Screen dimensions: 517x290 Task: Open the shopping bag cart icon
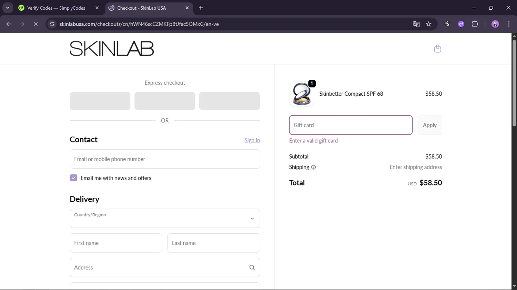click(437, 49)
